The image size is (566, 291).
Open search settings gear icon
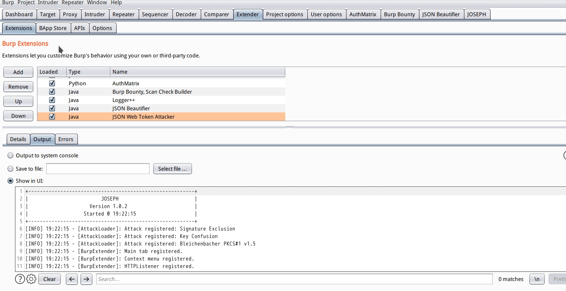[31, 279]
